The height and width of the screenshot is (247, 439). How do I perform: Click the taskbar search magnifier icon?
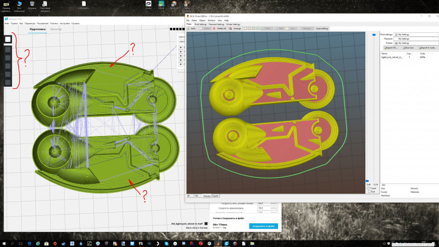click(x=12, y=243)
